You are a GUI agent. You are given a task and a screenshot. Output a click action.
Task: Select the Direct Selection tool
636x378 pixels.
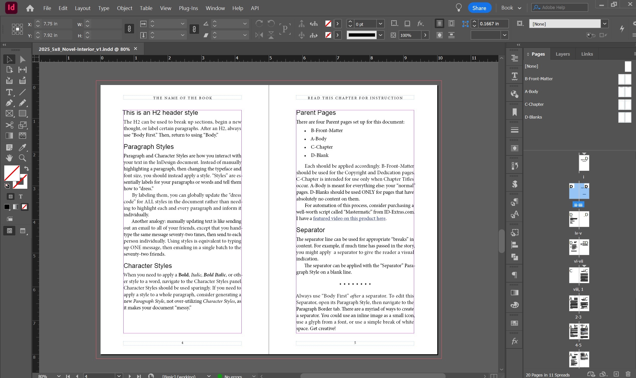coord(22,59)
